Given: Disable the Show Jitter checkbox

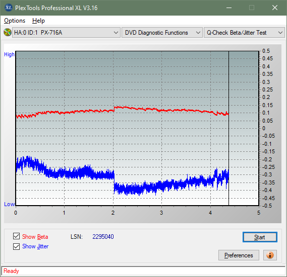Looking at the screenshot, I should [16, 246].
